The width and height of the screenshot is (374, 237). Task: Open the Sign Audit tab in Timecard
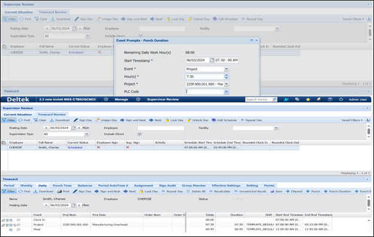[167, 186]
